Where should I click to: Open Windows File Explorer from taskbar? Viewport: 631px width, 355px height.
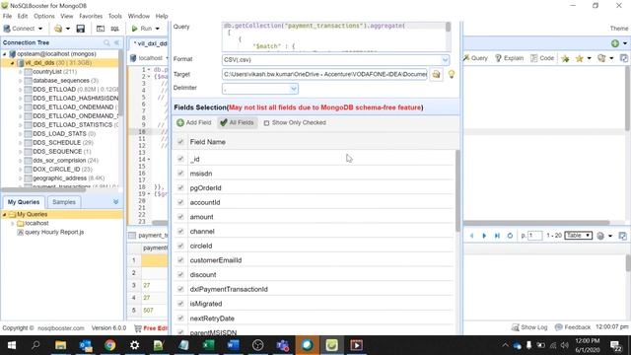tap(61, 345)
